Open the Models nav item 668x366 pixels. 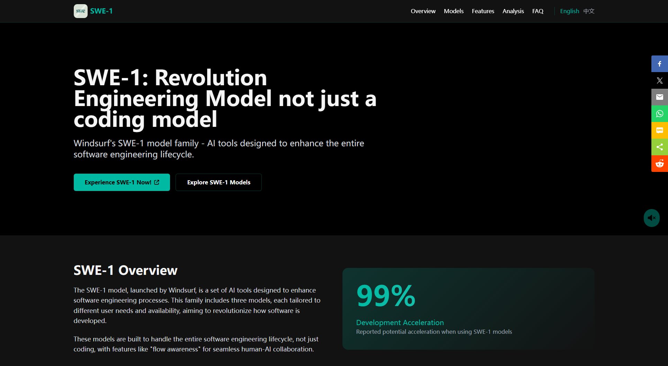point(454,11)
